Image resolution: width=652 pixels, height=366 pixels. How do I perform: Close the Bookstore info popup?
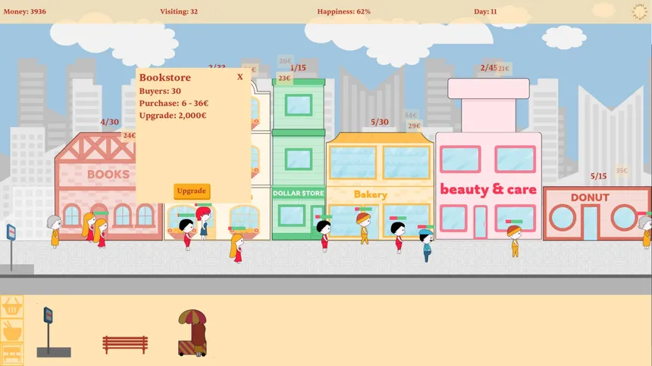pyautogui.click(x=240, y=76)
